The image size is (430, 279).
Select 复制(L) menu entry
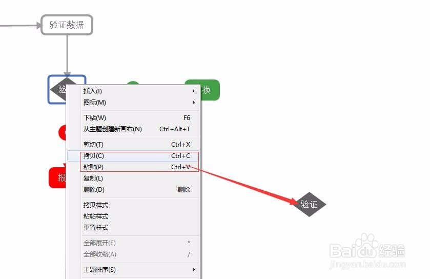point(133,178)
